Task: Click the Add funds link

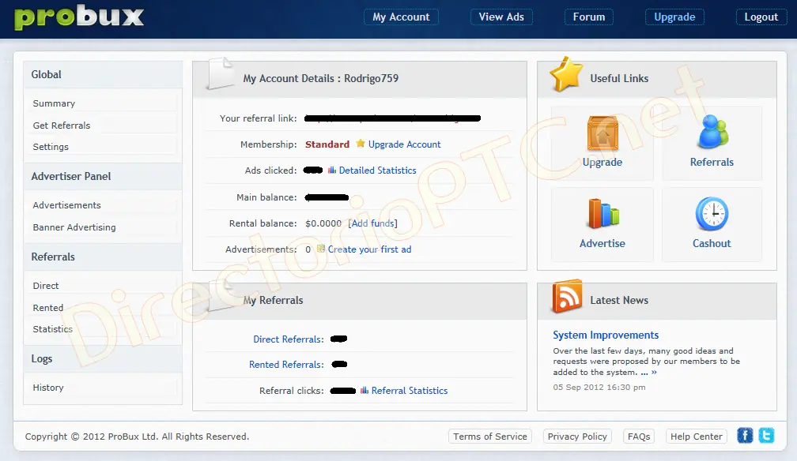Action: click(373, 223)
